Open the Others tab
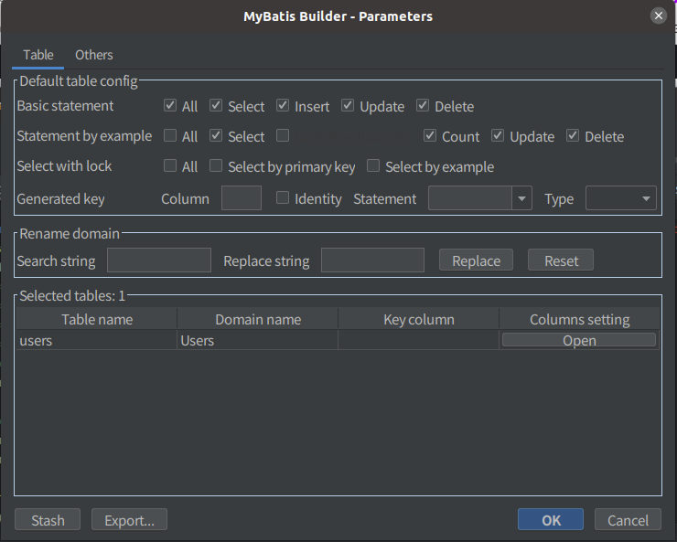The width and height of the screenshot is (677, 542). [93, 55]
